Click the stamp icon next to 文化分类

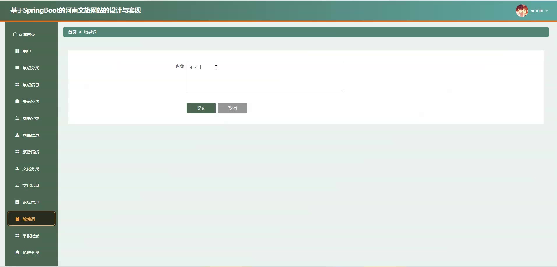[17, 168]
